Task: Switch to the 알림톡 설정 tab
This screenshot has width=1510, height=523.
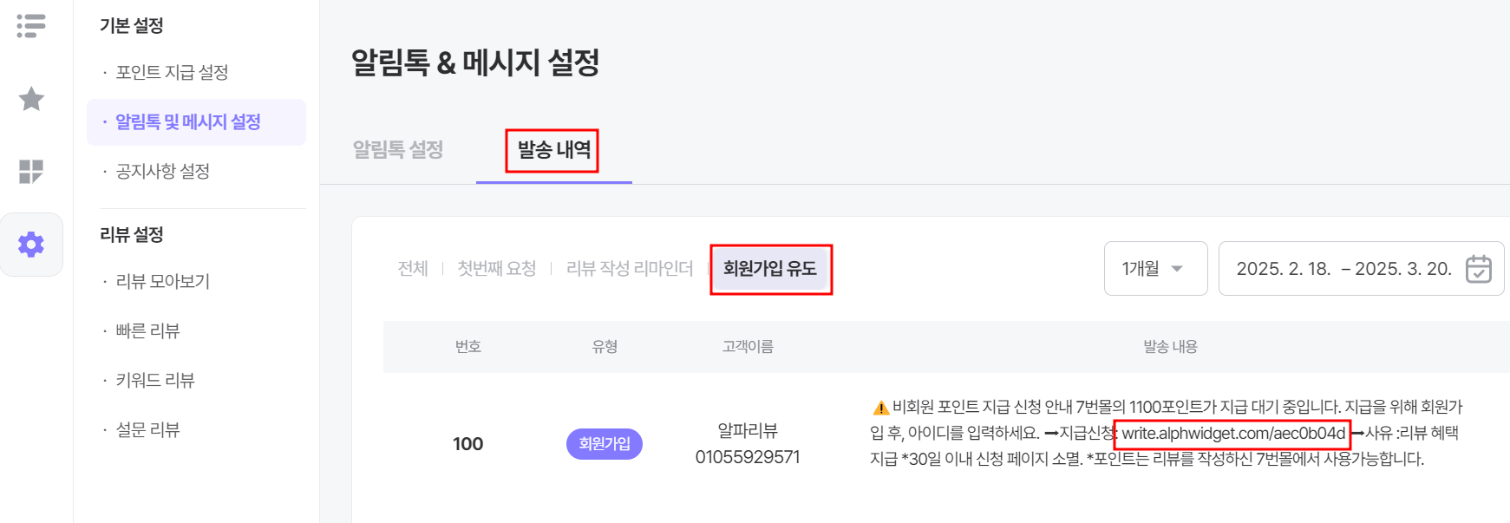Action: [x=398, y=150]
